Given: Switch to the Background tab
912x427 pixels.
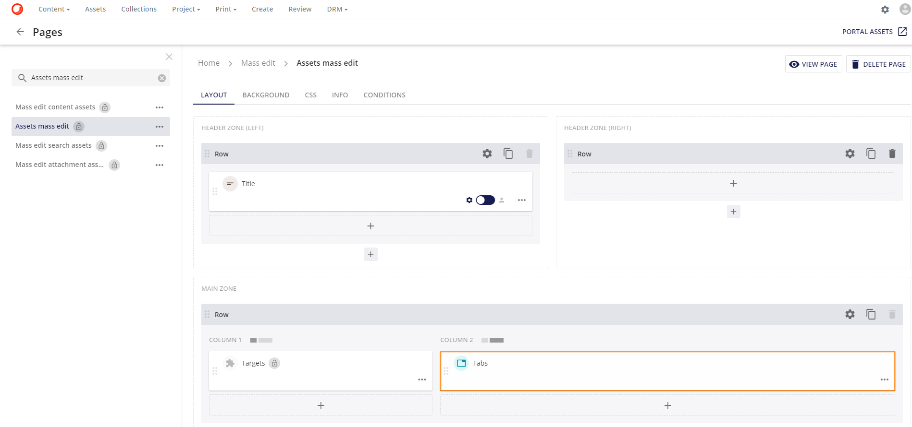Looking at the screenshot, I should tap(266, 95).
